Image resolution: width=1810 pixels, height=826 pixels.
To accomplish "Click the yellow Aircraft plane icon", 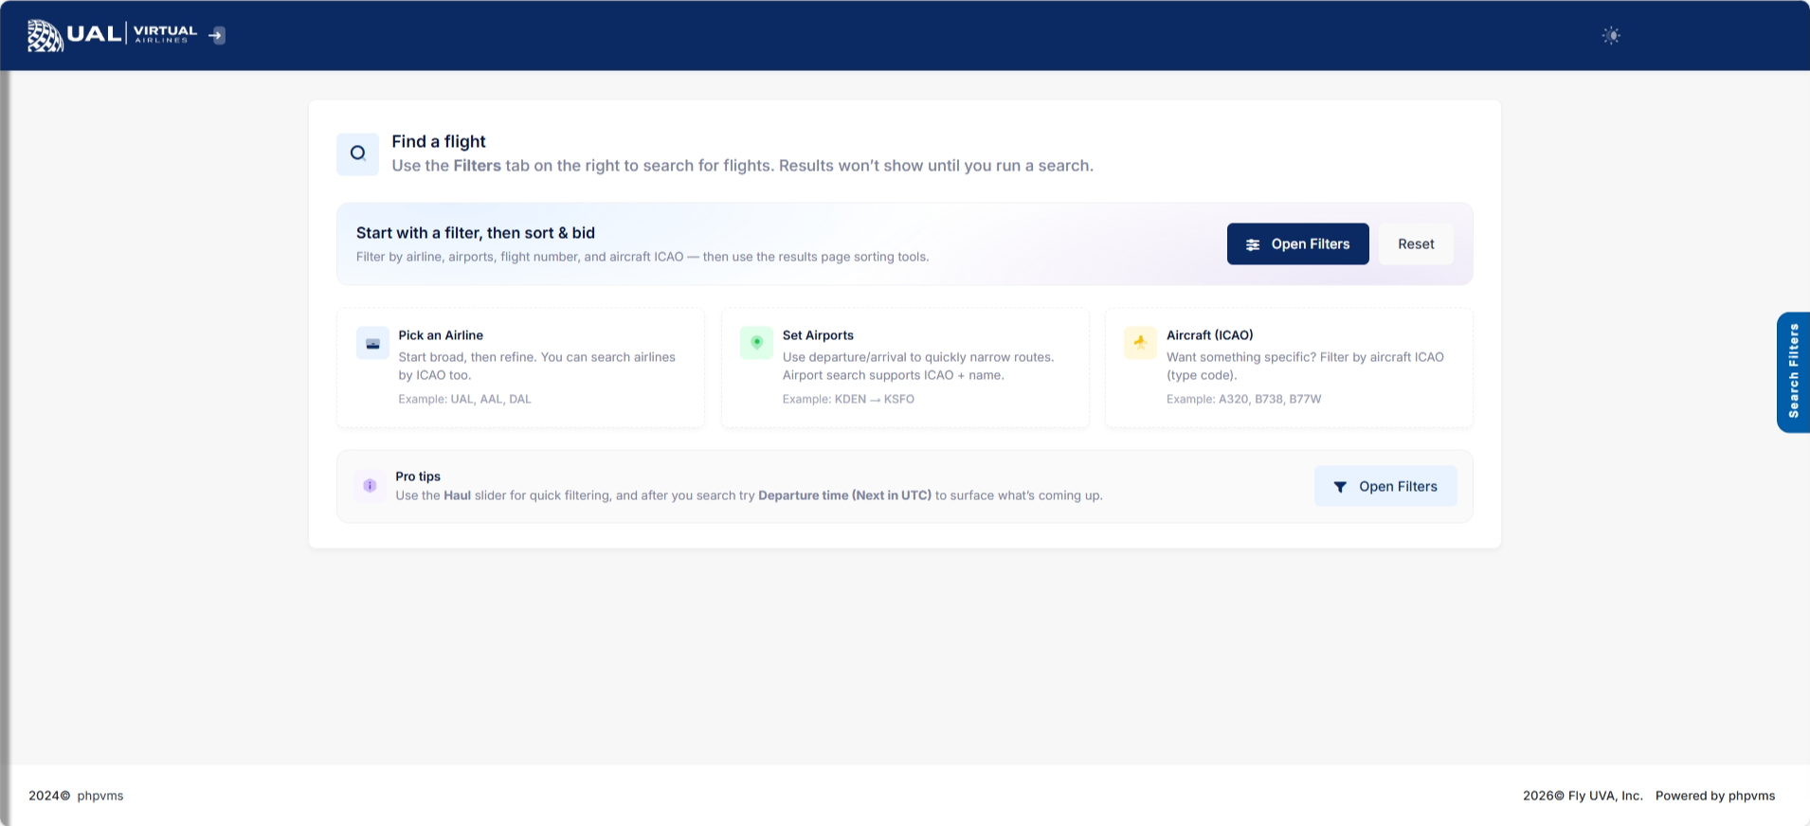I will (1140, 343).
